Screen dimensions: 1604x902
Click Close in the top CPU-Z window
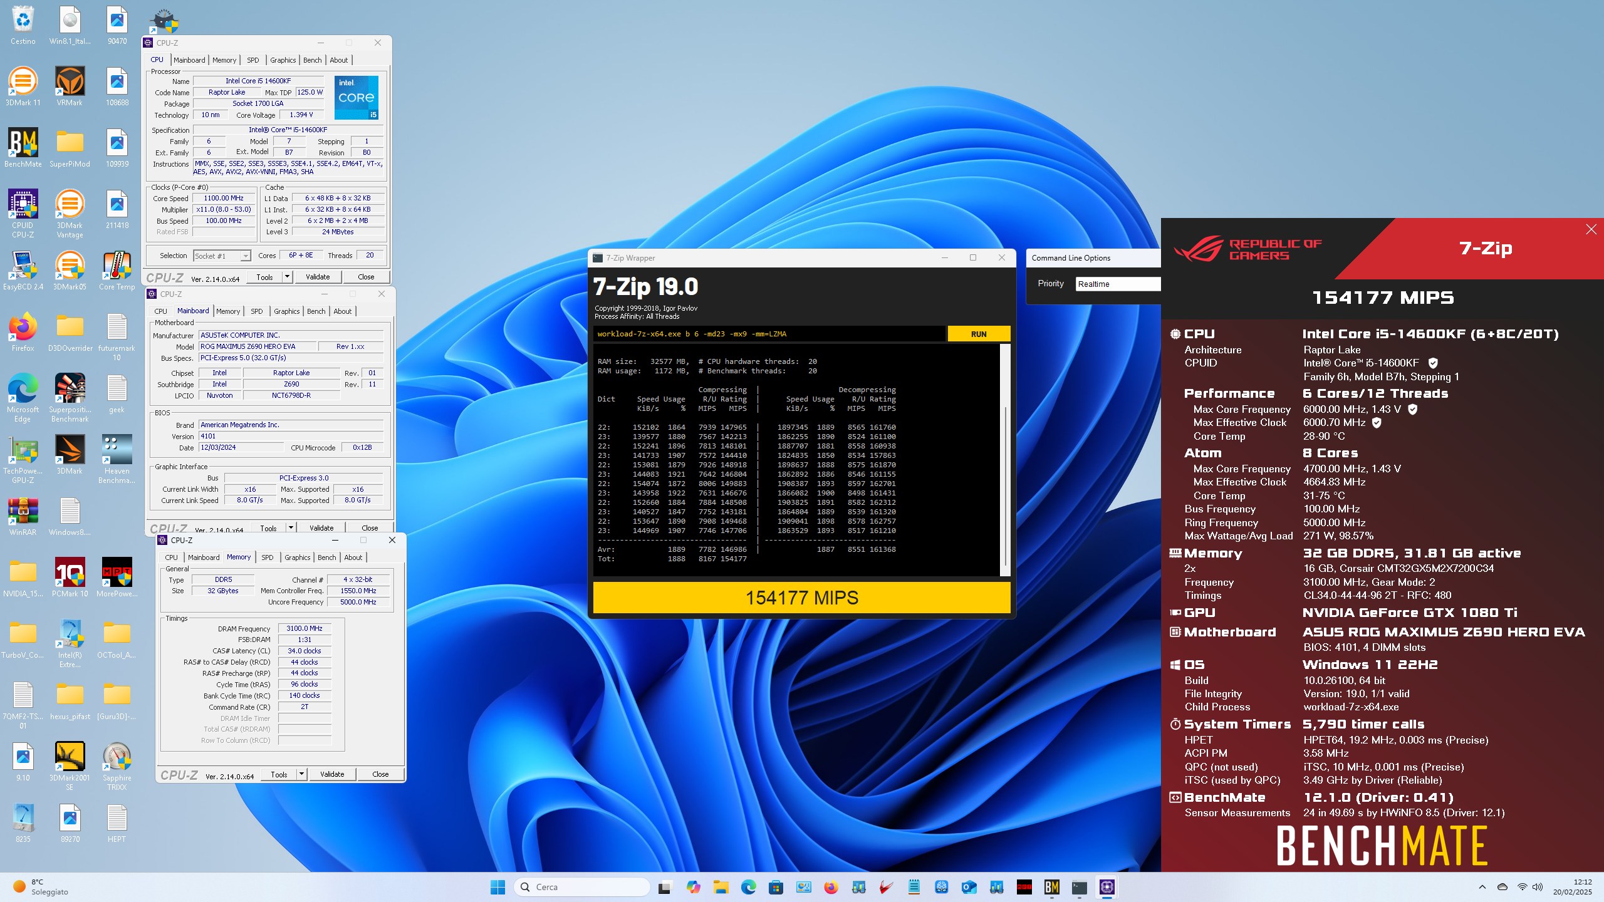(x=366, y=277)
